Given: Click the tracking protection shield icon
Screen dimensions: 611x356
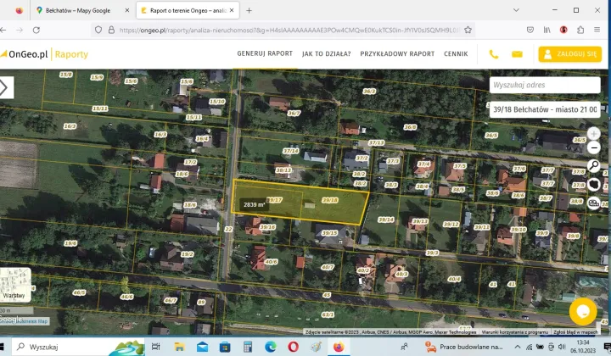Looking at the screenshot, I should (98, 30).
